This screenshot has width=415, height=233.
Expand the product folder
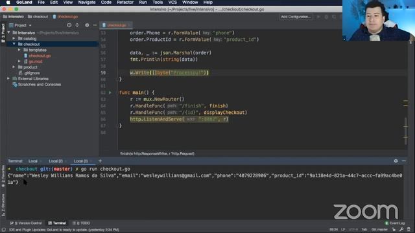pyautogui.click(x=14, y=67)
